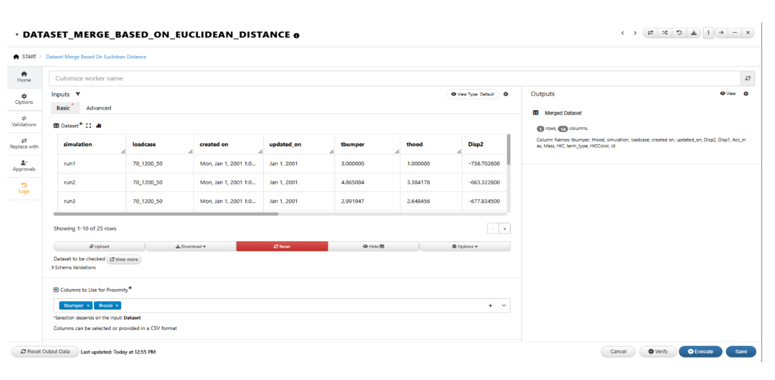Click the undo/reset icon in title toolbar

[679, 32]
